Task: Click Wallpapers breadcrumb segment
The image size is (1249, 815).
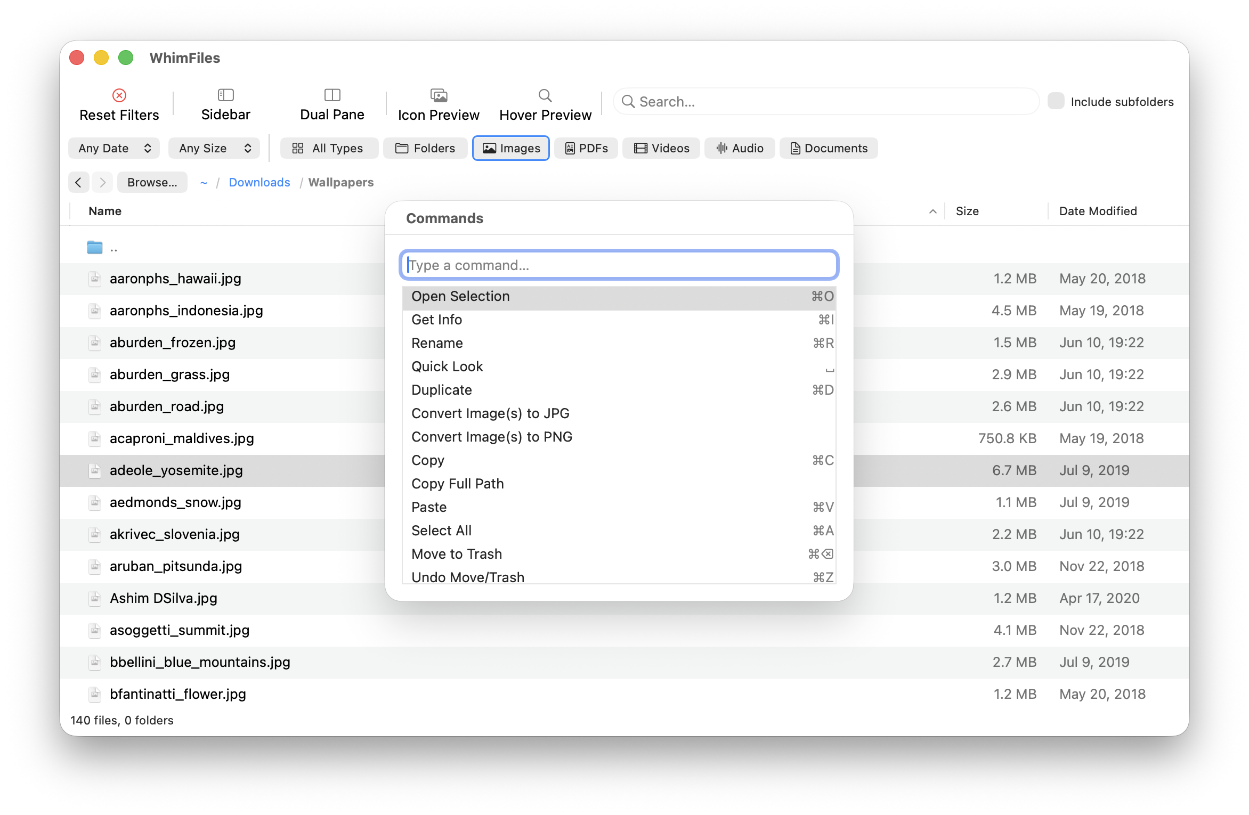Action: click(341, 182)
